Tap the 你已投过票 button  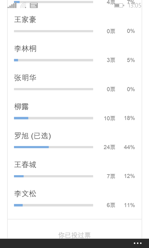pyautogui.click(x=74, y=235)
